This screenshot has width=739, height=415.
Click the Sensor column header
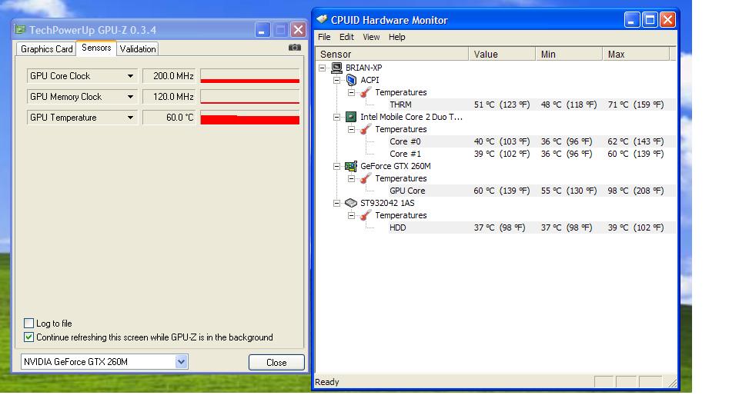pyautogui.click(x=392, y=54)
